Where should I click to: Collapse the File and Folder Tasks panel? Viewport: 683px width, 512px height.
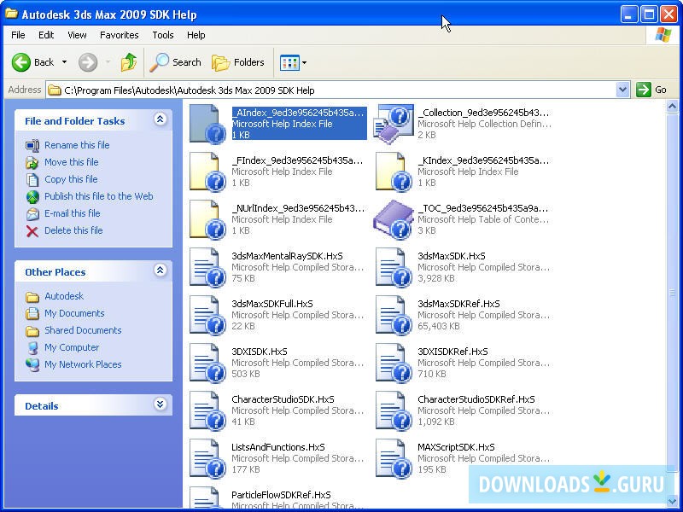click(x=160, y=120)
